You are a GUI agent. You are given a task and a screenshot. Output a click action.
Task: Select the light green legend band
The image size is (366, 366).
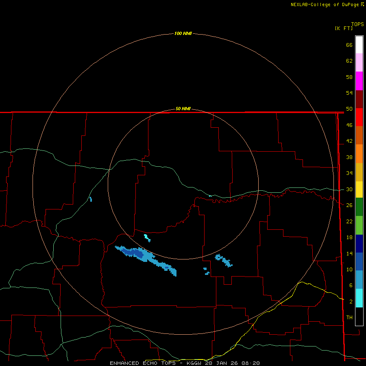point(359,225)
